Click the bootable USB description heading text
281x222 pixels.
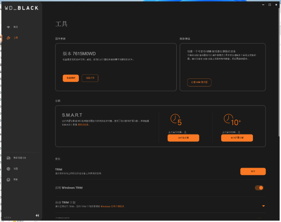(212, 52)
